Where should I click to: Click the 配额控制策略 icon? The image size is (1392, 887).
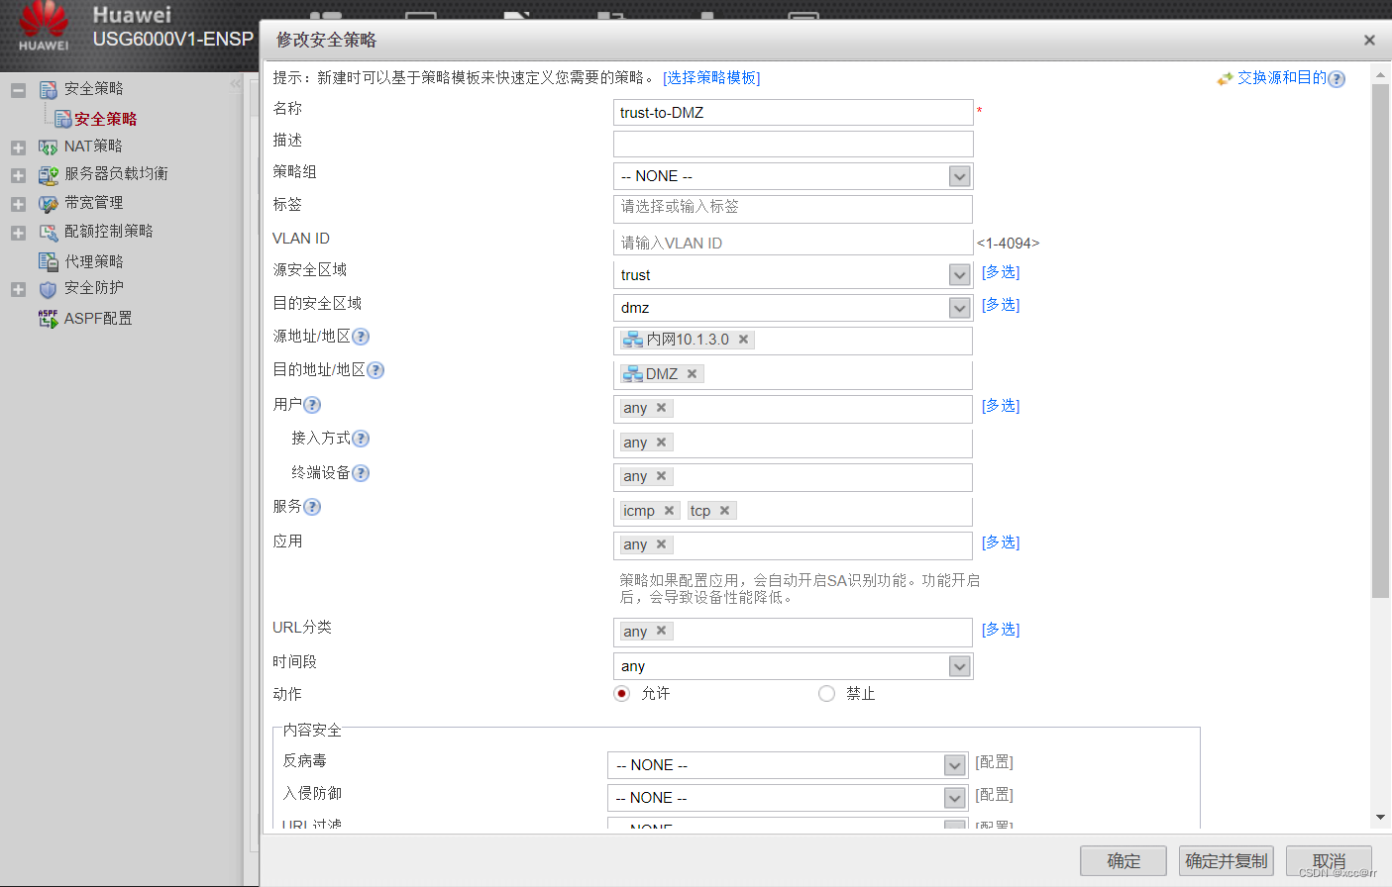pyautogui.click(x=49, y=232)
